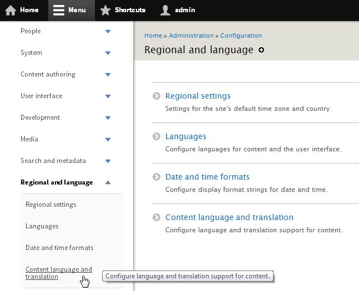Open User interface in the sidebar
Screen dimensions: 359x291
coord(42,96)
